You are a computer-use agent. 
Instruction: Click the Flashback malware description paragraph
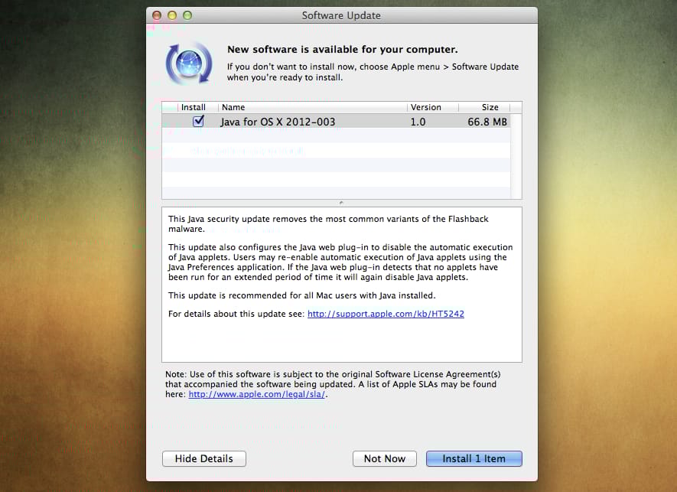pyautogui.click(x=328, y=223)
